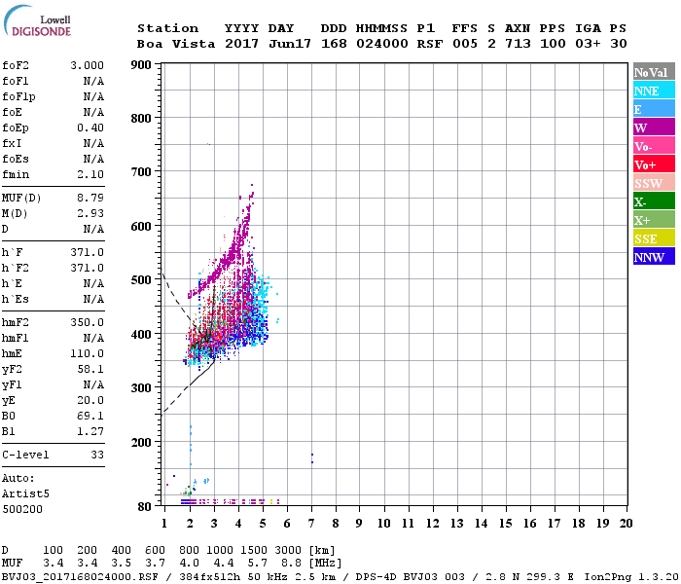Viewport: 681px width, 584px height.
Task: Click the foF2 value 3.000
Action: tap(87, 65)
